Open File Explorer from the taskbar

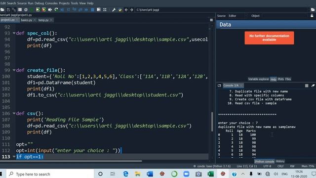pyautogui.click(x=138, y=174)
